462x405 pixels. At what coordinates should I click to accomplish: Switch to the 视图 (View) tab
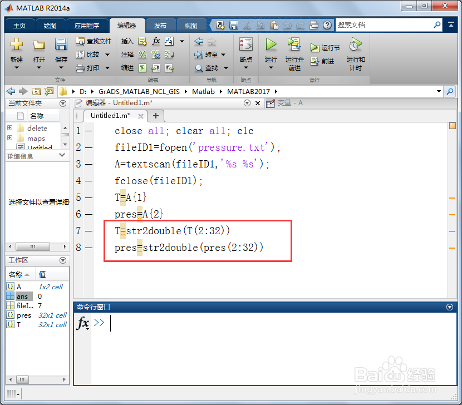(x=191, y=26)
